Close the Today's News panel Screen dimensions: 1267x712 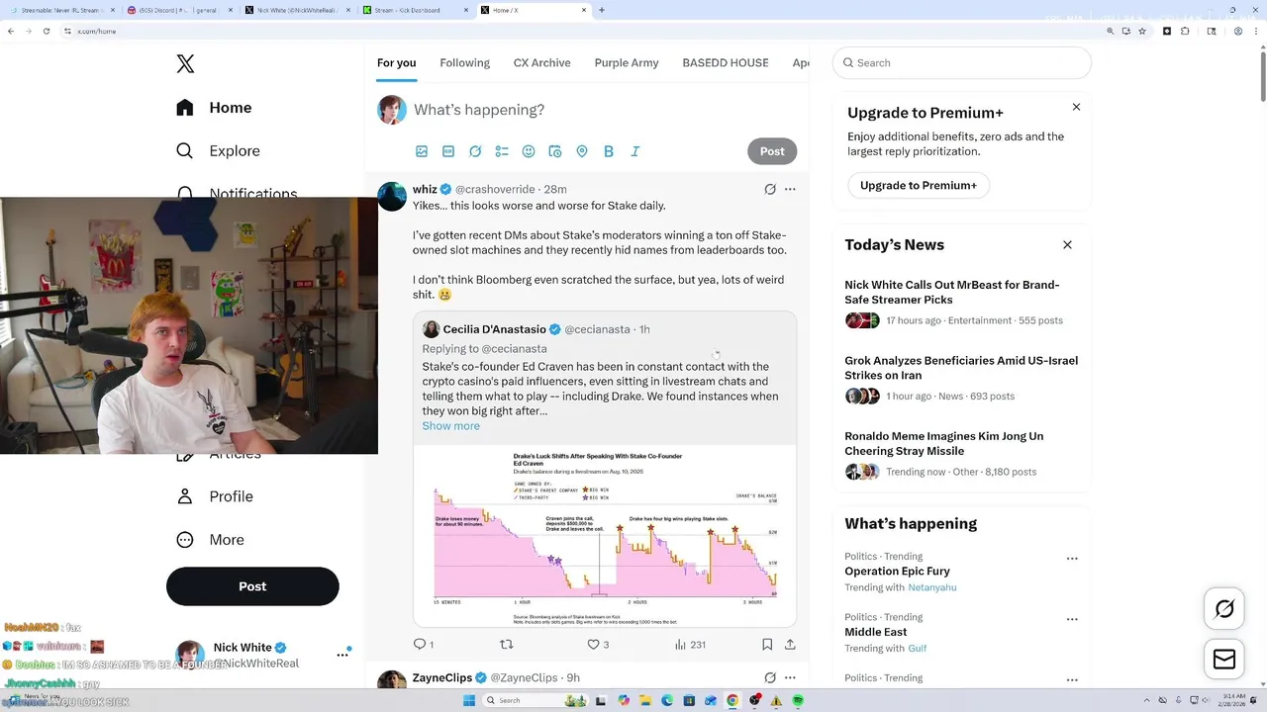[1067, 244]
